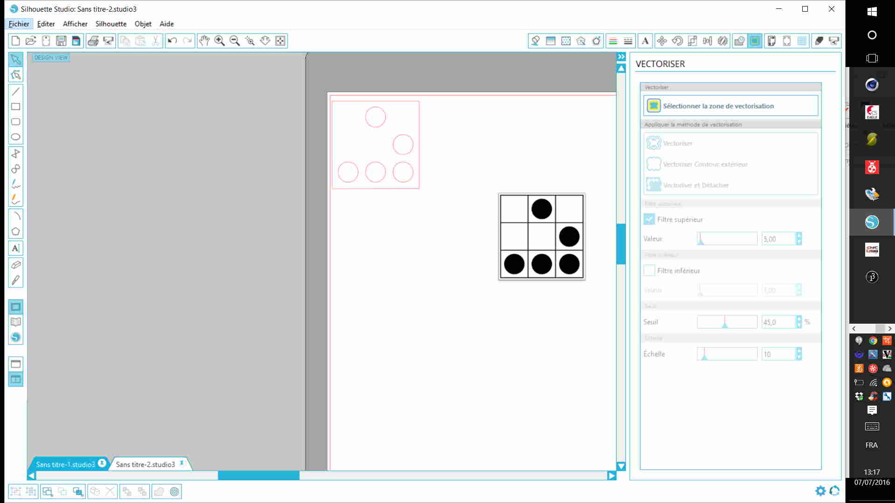Open the Text Style panel icon
Image resolution: width=895 pixels, height=503 pixels.
[645, 41]
